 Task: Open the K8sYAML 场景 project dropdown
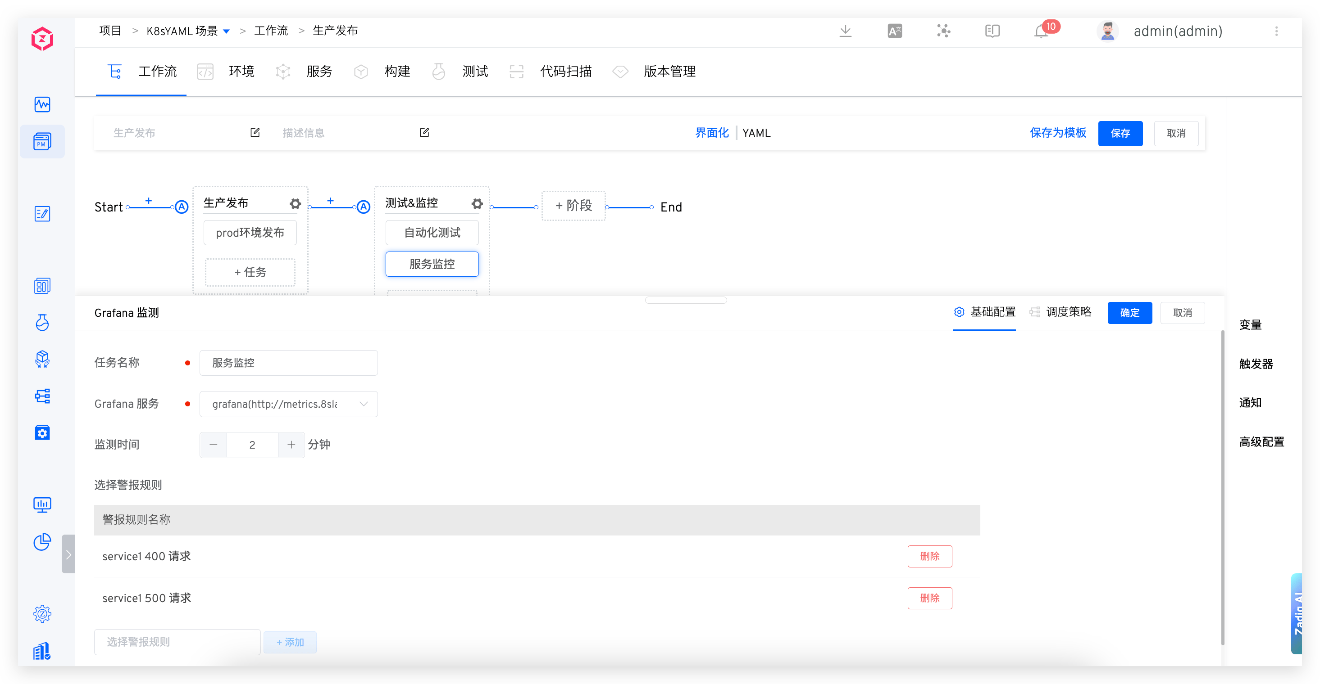click(x=227, y=31)
